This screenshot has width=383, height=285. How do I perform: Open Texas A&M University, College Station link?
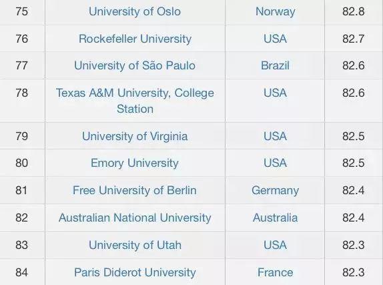pos(135,101)
